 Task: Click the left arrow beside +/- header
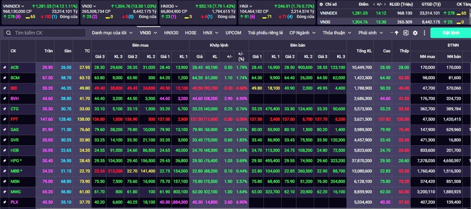(374, 5)
